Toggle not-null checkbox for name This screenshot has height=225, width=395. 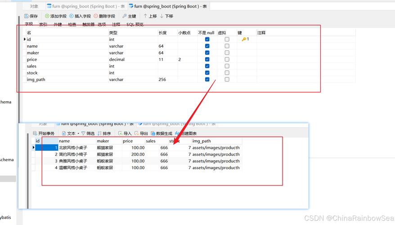[207, 46]
